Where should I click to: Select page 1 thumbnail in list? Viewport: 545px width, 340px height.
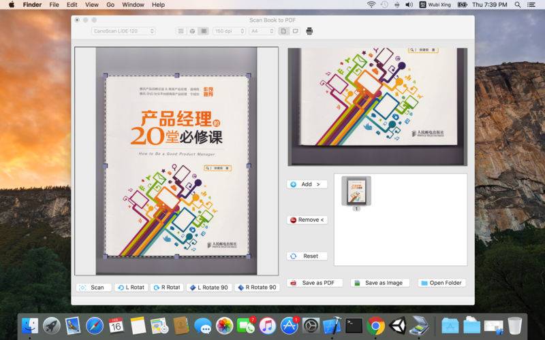click(356, 191)
